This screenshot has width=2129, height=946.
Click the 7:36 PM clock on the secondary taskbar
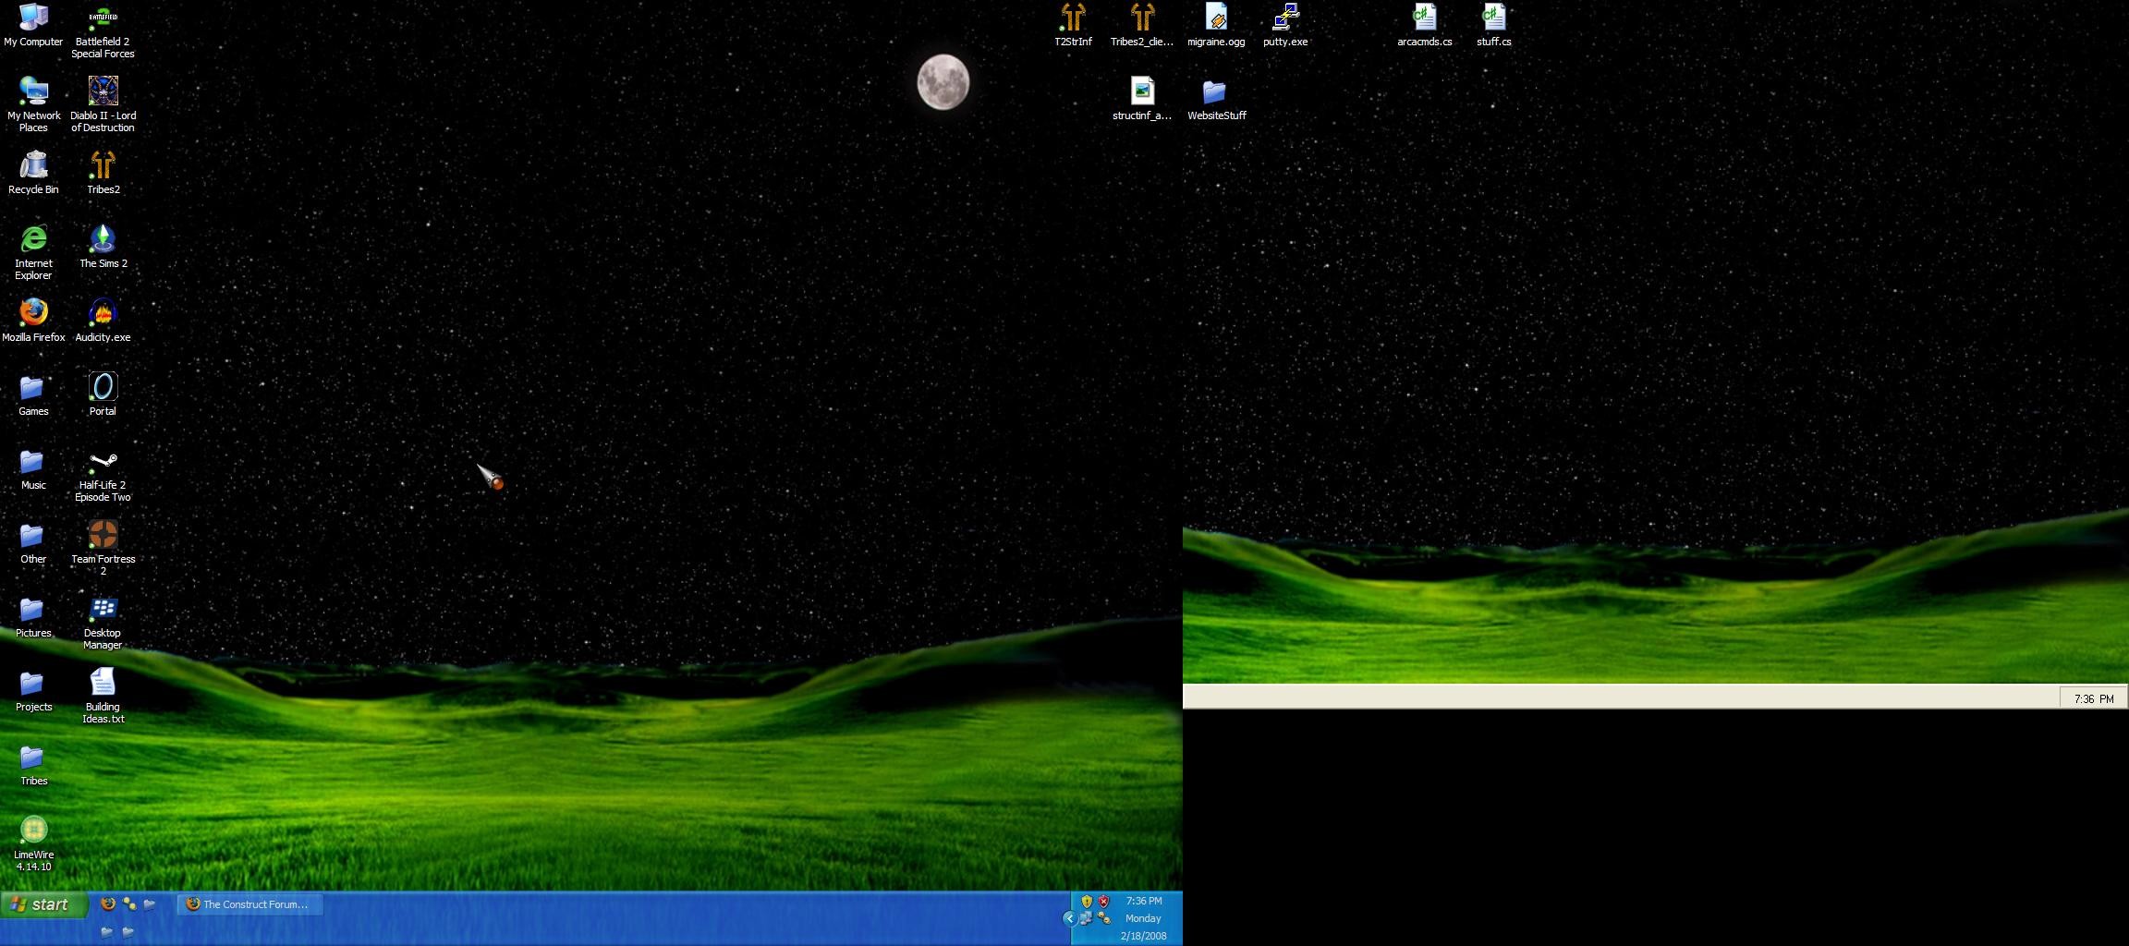(x=2093, y=698)
